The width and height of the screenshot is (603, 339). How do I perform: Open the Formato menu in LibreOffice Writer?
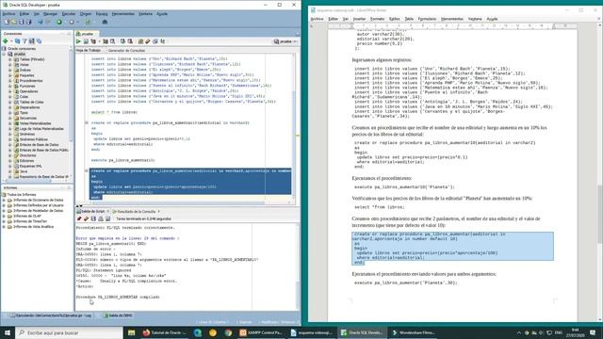pos(377,19)
